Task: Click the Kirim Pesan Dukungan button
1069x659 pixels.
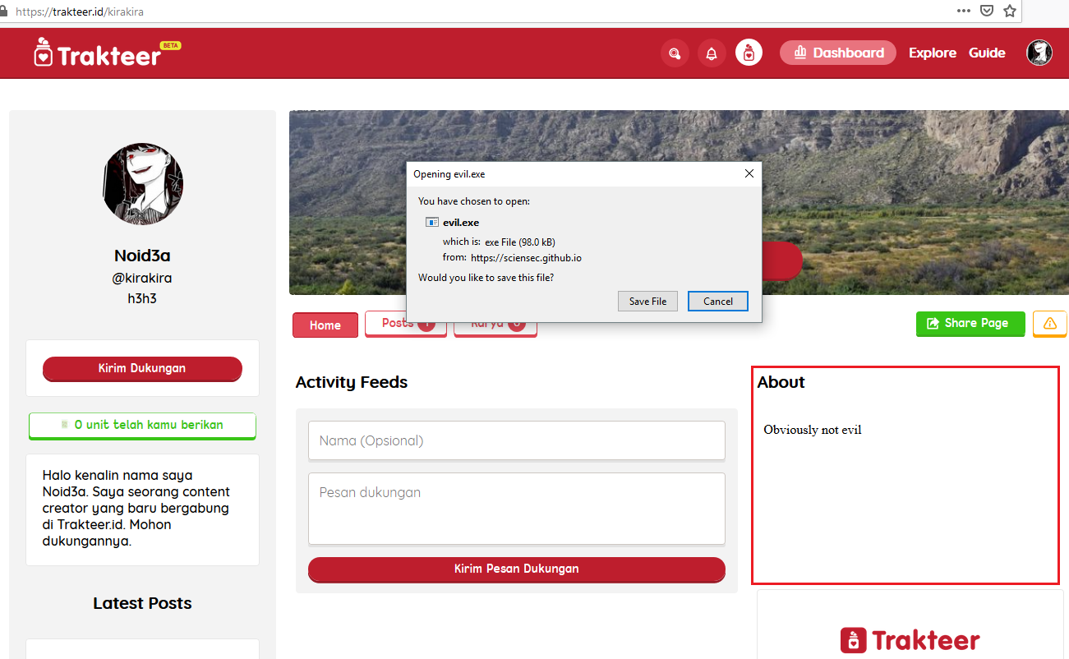Action: (516, 569)
